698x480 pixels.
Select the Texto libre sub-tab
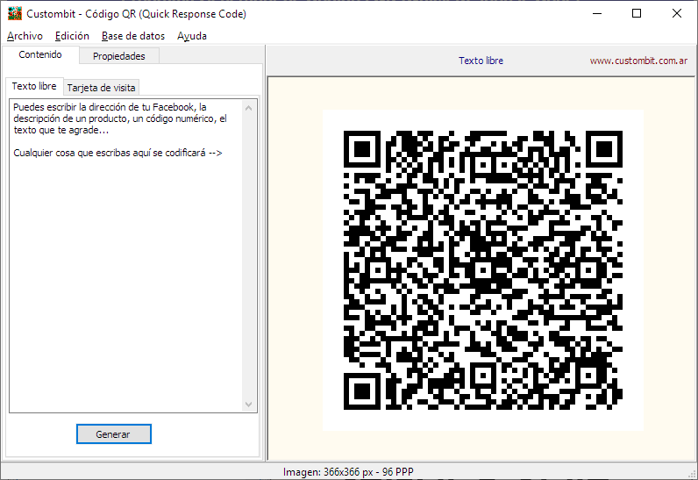35,86
